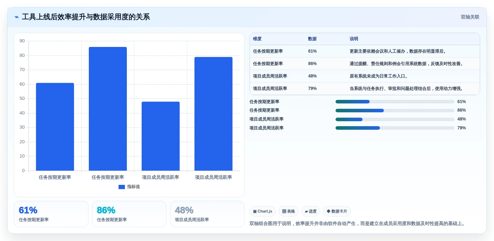This screenshot has height=241, width=494.
Task: Click the 双轴关联 badge in the header
Action: tap(470, 17)
